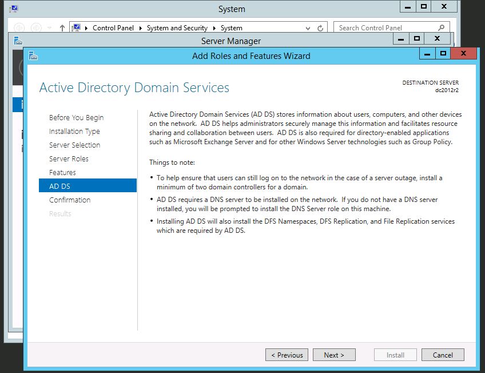Click the DNS server requirement bullet text
The width and height of the screenshot is (485, 373).
click(x=297, y=204)
